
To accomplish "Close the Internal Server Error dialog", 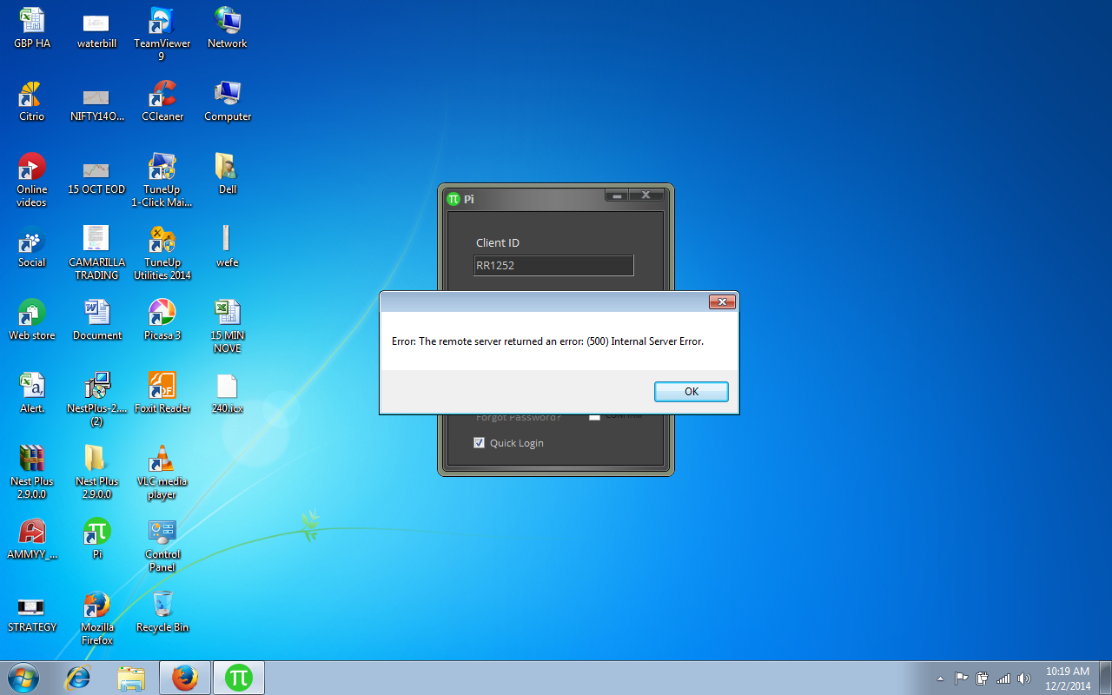I will (x=722, y=301).
